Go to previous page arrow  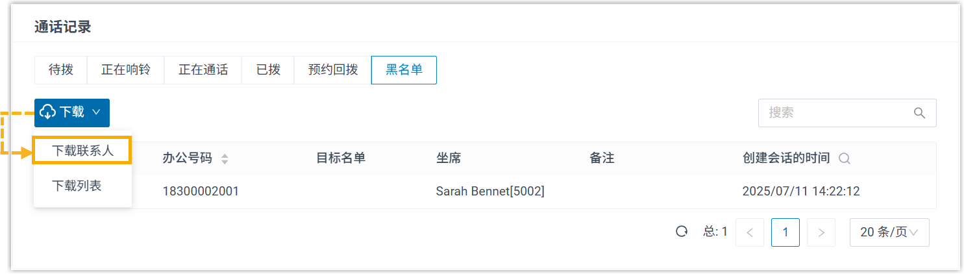(x=750, y=232)
